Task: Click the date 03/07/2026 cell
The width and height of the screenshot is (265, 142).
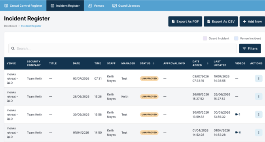Action: [x=81, y=79]
